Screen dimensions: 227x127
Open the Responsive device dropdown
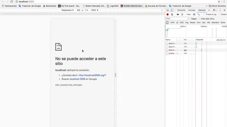pyautogui.click(x=68, y=10)
